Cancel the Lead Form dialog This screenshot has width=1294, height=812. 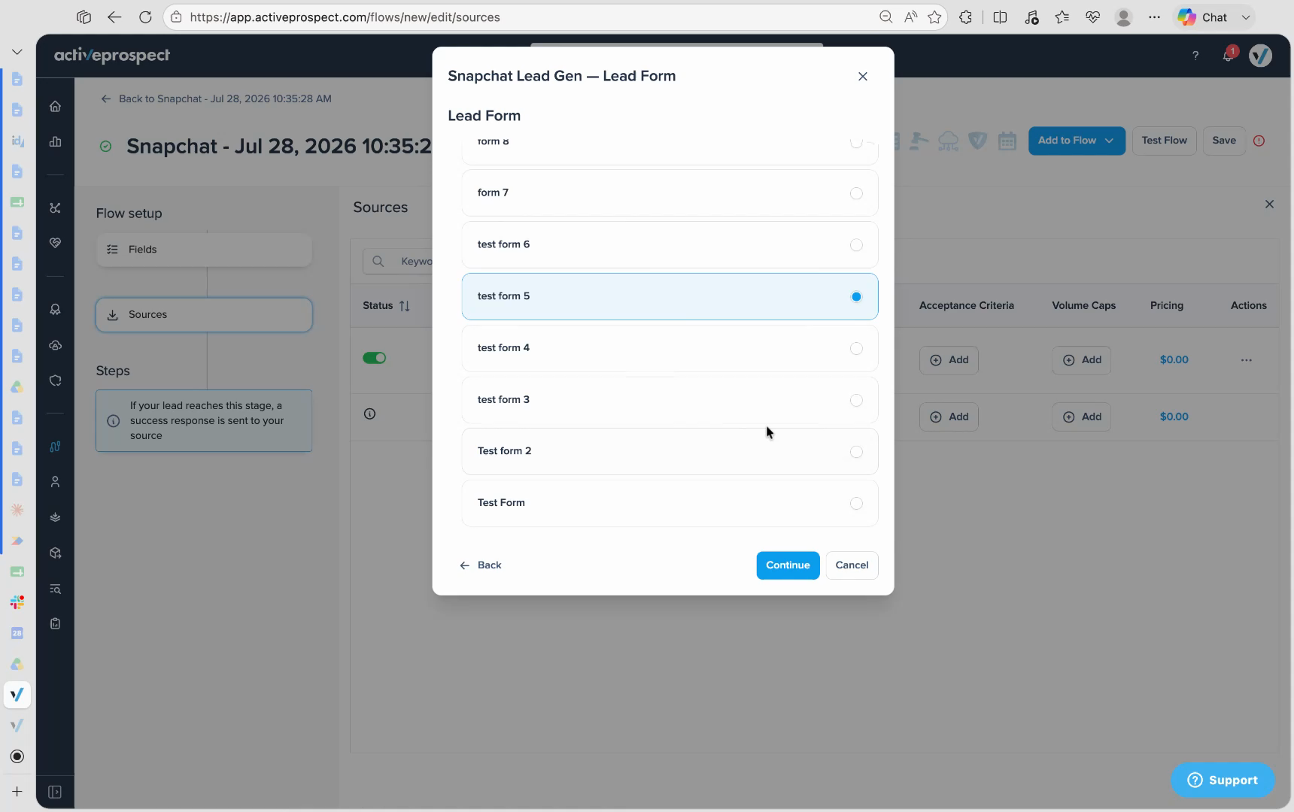[x=852, y=565]
